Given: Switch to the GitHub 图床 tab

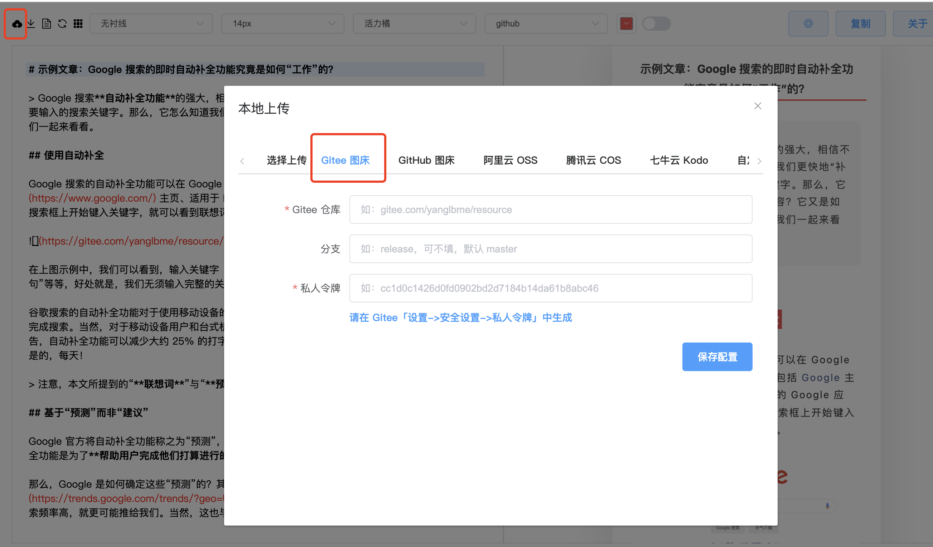Looking at the screenshot, I should [426, 160].
